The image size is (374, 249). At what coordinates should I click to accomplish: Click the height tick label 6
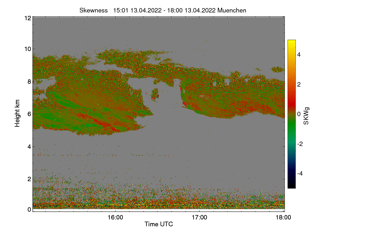(x=29, y=114)
